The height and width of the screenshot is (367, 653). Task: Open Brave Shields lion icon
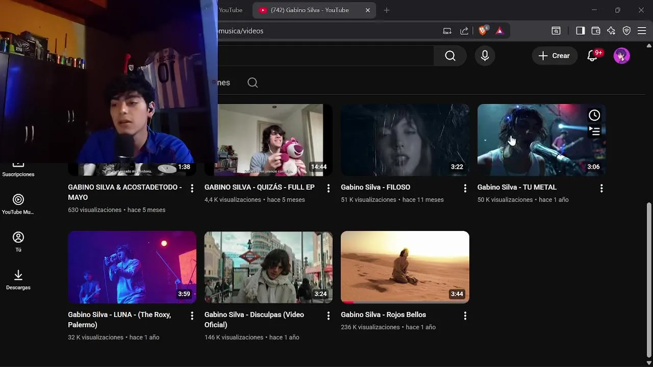pos(483,31)
